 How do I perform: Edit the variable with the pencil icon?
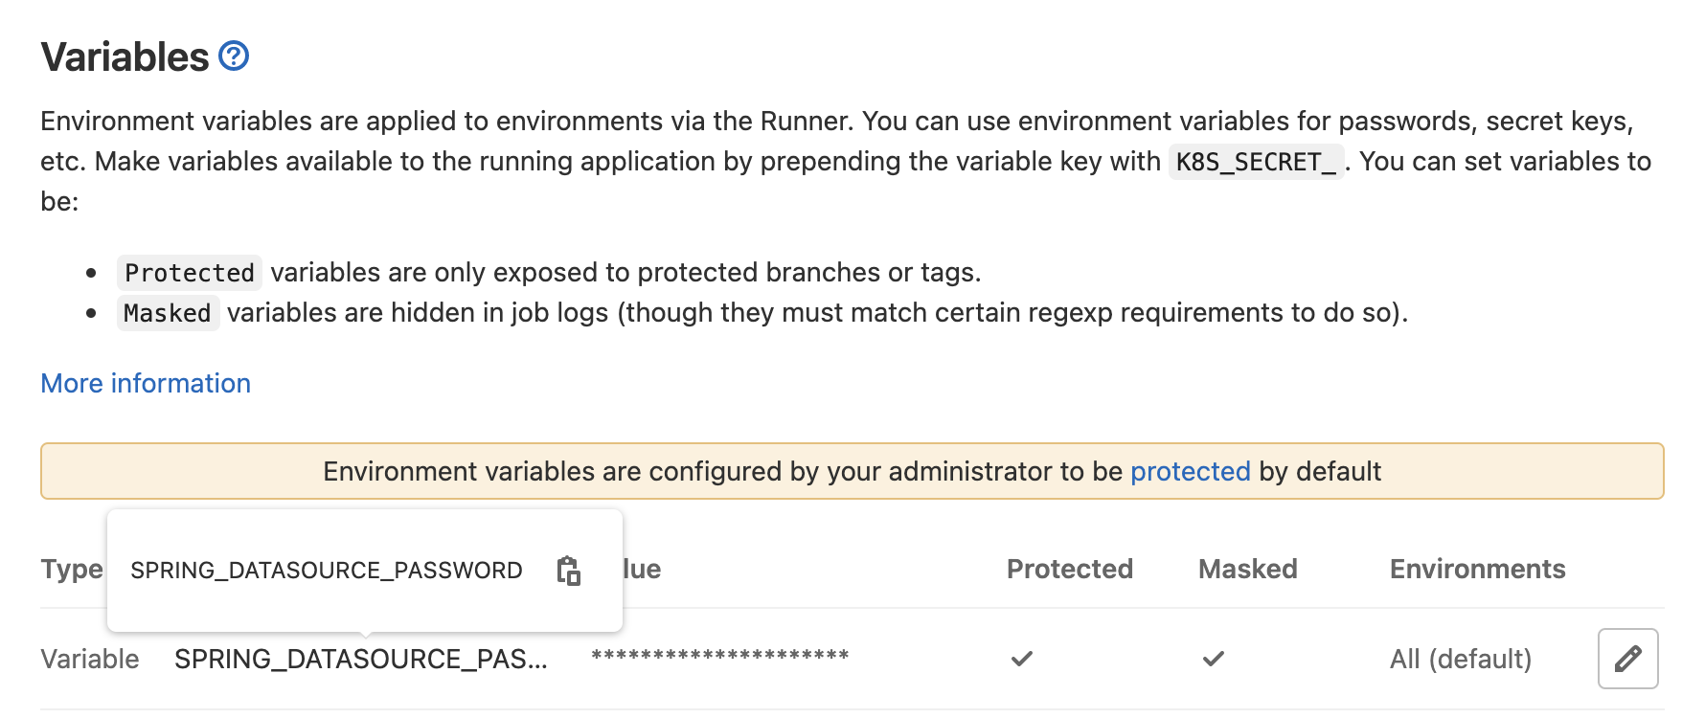point(1627,659)
